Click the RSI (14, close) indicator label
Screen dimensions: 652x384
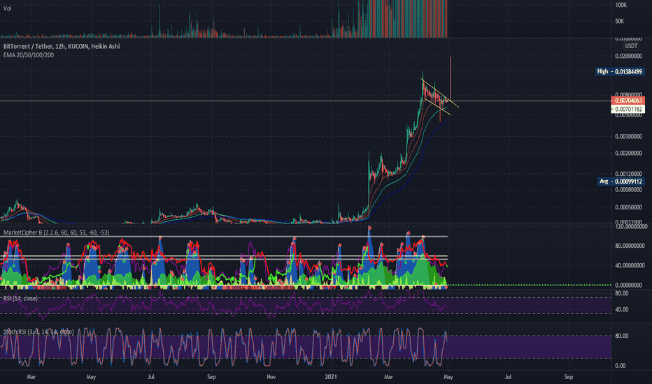pyautogui.click(x=20, y=299)
